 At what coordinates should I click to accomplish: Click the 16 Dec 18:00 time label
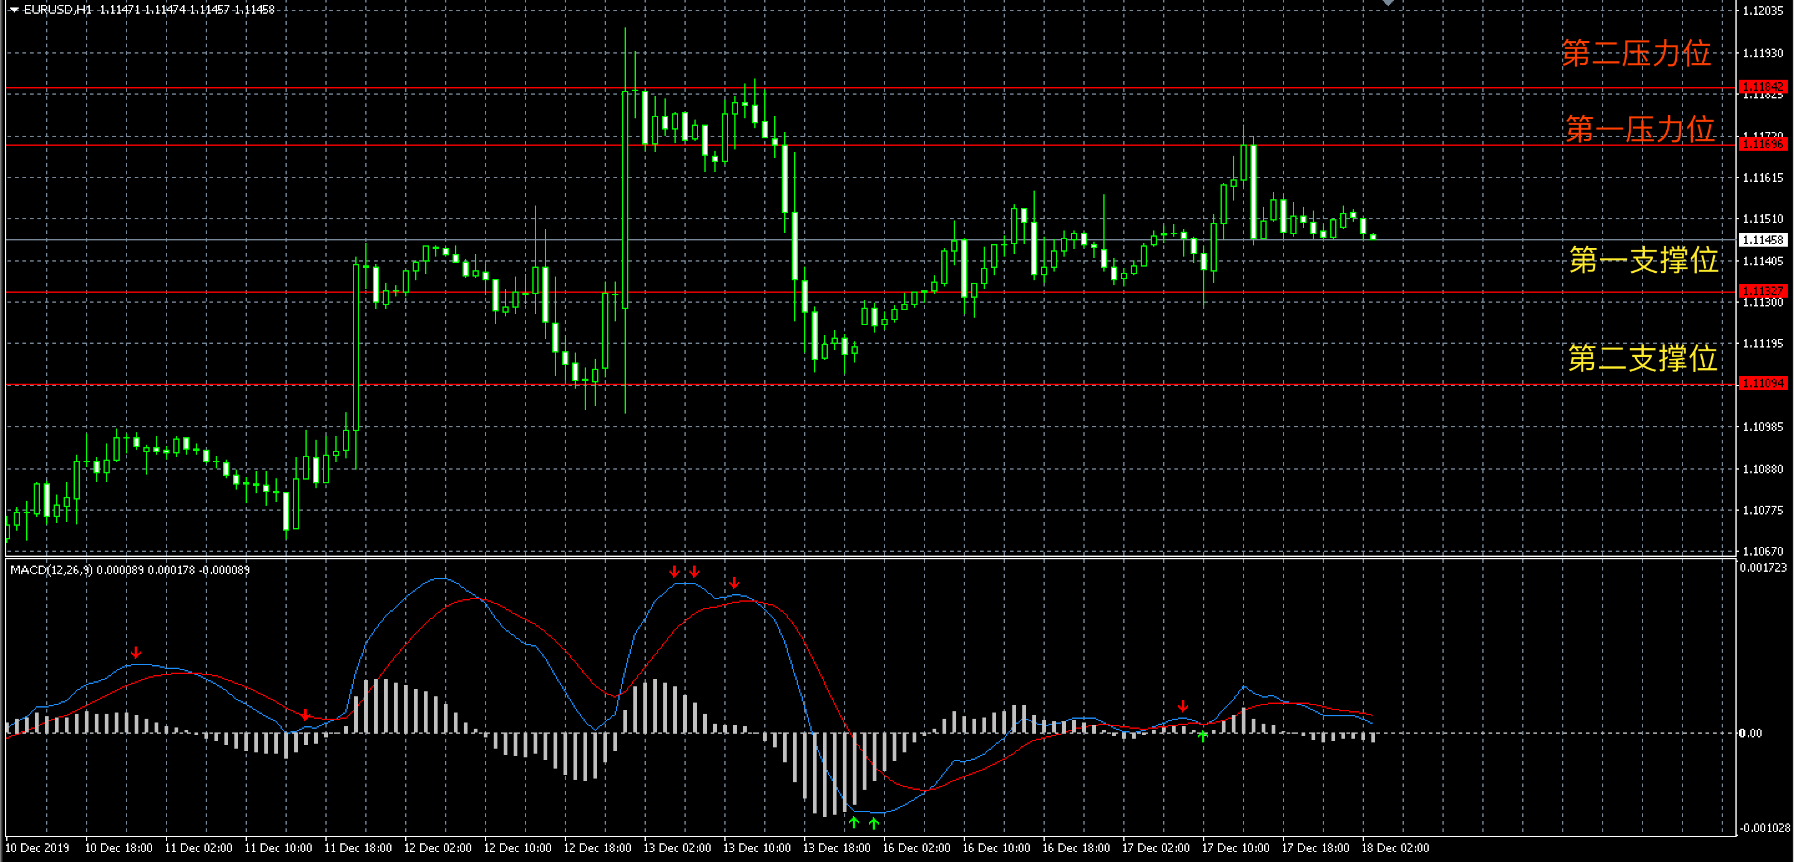(x=1075, y=848)
